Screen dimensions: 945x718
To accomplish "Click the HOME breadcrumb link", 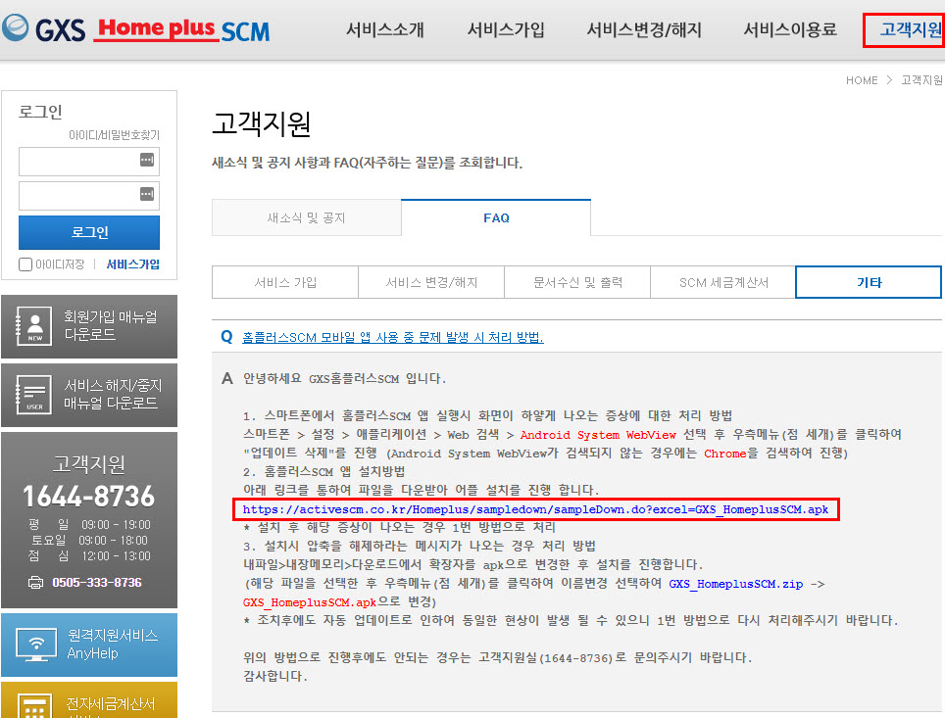I will point(862,80).
